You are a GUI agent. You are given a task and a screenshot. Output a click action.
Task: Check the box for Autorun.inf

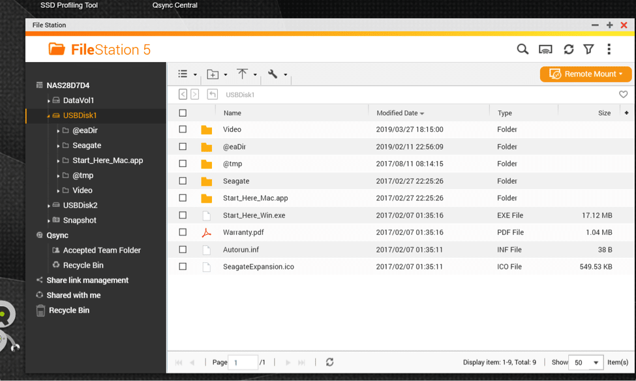[x=183, y=249]
